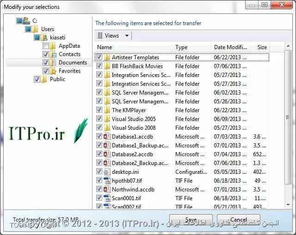
Task: Click the scrollbar up arrow
Action: click(x=288, y=46)
